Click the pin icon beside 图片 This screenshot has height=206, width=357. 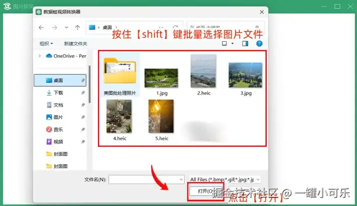pos(83,117)
